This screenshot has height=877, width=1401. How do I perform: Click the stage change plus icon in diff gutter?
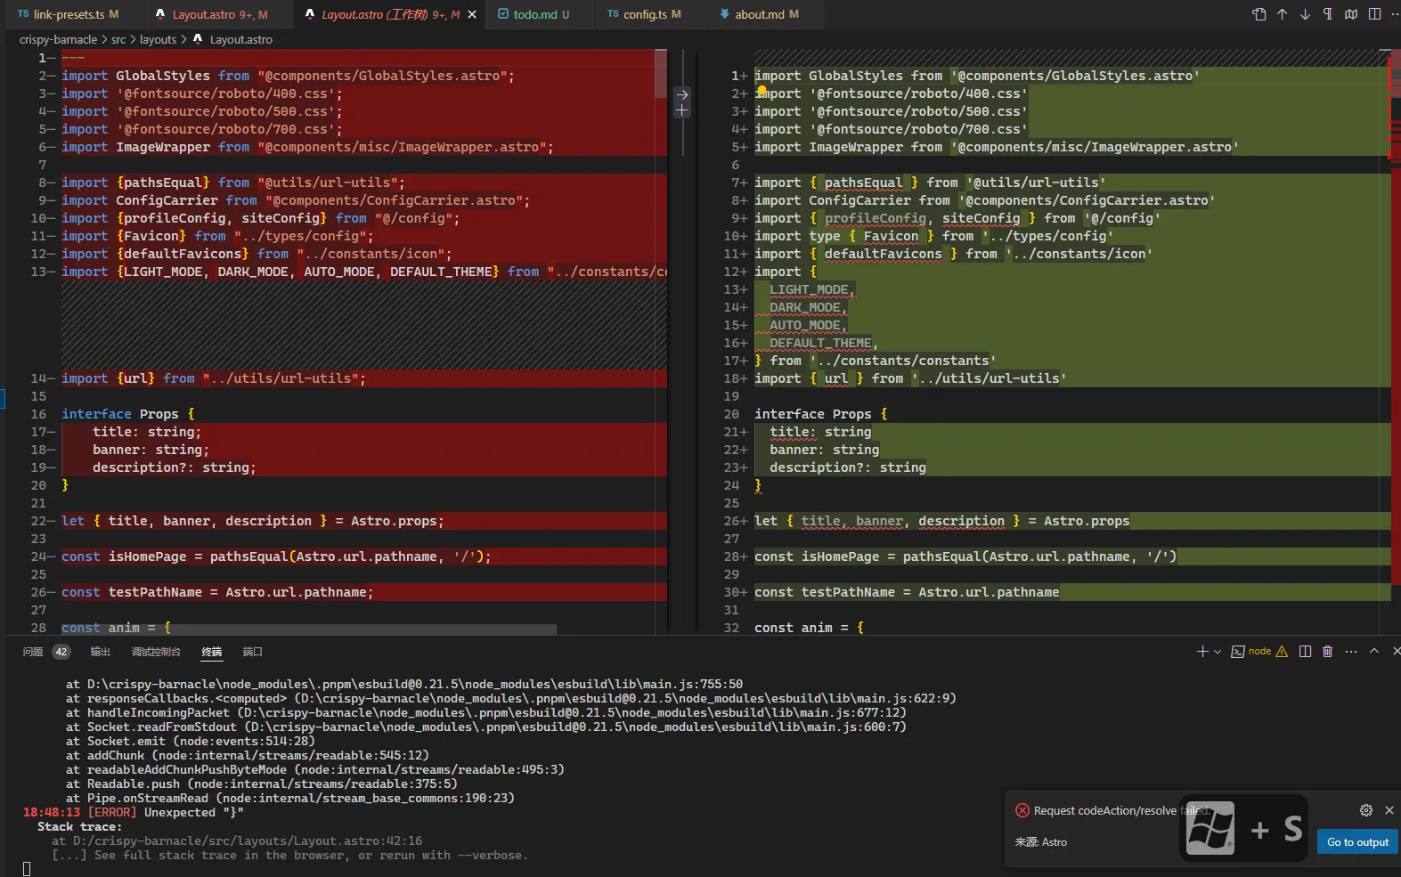pyautogui.click(x=681, y=110)
